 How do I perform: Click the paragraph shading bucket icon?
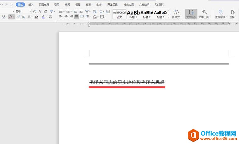[95, 17]
